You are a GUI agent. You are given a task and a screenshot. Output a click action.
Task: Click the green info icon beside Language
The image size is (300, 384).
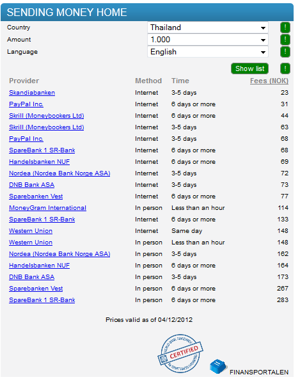tap(285, 52)
